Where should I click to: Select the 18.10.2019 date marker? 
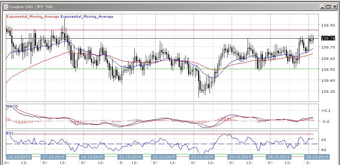pyautogui.click(x=92, y=157)
